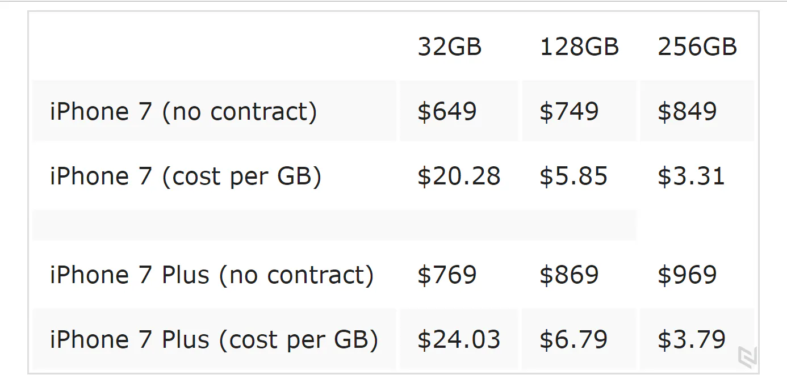Select the $749 price cell
The image size is (787, 383).
[x=569, y=111]
